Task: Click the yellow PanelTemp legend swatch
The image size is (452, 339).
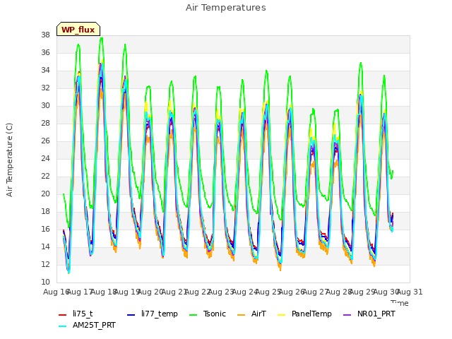Action: point(281,315)
